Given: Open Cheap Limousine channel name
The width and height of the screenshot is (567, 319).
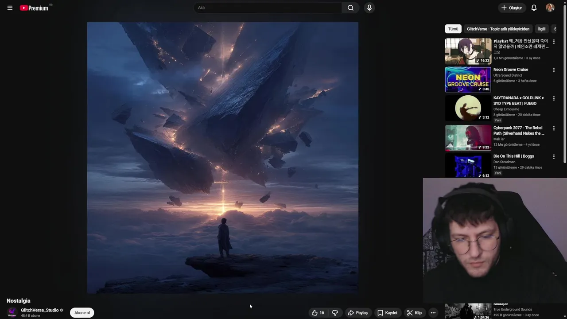Looking at the screenshot, I should [x=505, y=109].
